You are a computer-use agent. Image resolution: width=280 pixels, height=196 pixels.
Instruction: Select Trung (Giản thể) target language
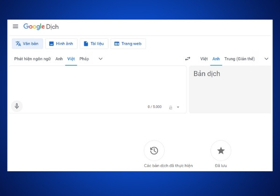click(239, 59)
